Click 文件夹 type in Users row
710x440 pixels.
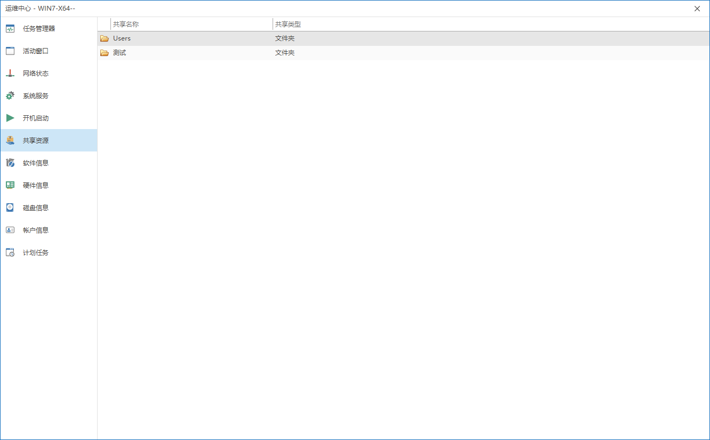coord(285,38)
